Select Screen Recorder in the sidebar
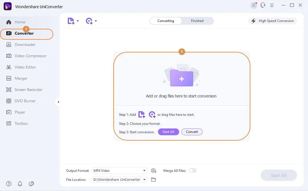The image size is (308, 191). [x=29, y=90]
